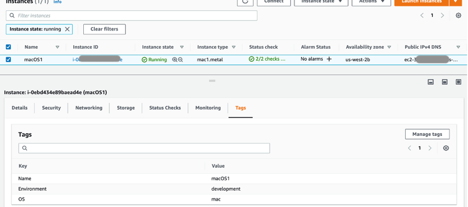Open the Actions dropdown button
This screenshot has height=207, width=468.
(371, 2)
